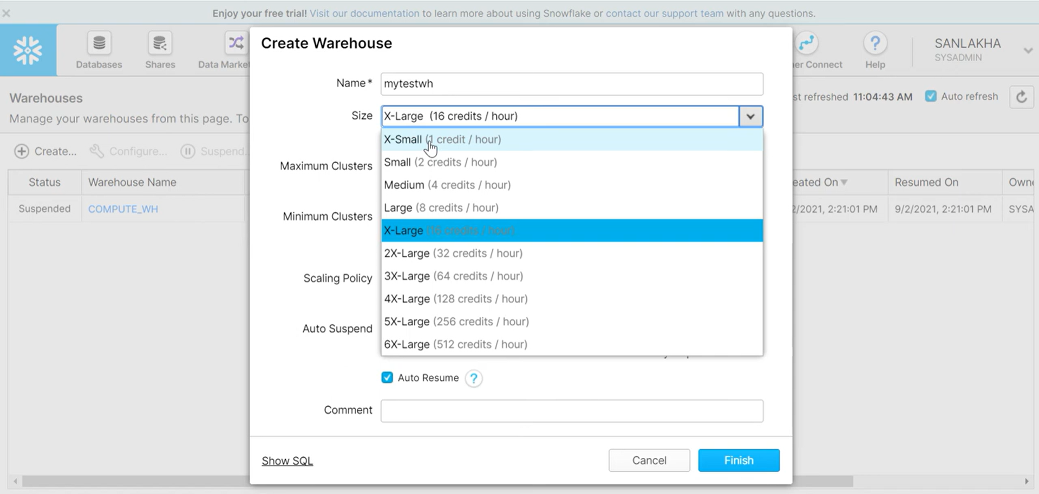Open the Partner Connect icon
The image size is (1039, 494).
(806, 43)
